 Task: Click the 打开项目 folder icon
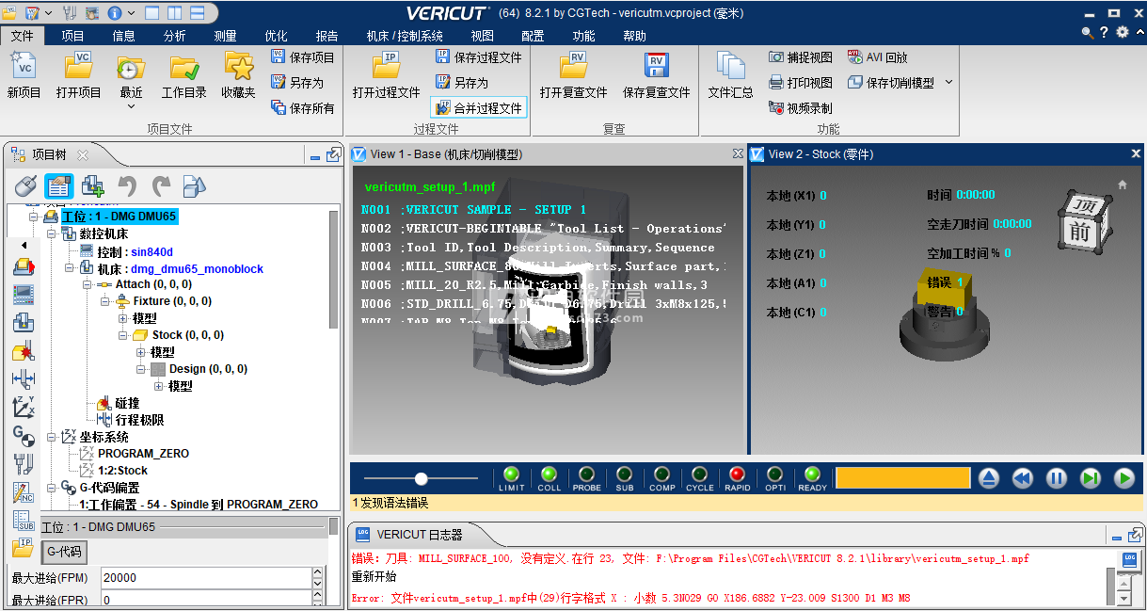78,67
